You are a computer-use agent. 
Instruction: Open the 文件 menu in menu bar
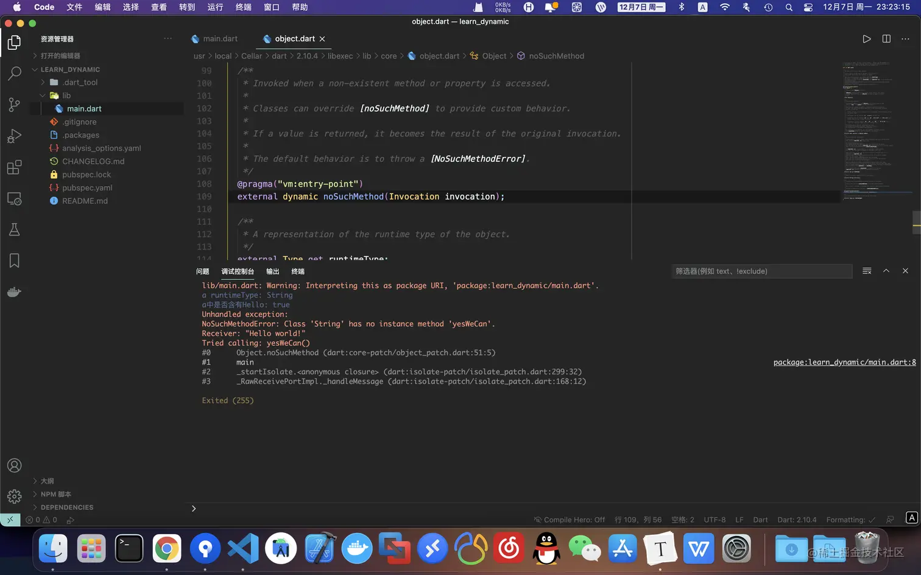pyautogui.click(x=74, y=7)
